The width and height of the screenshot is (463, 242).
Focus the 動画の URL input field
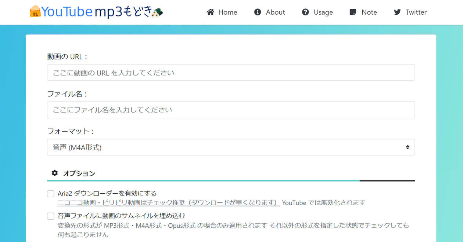[x=231, y=73]
